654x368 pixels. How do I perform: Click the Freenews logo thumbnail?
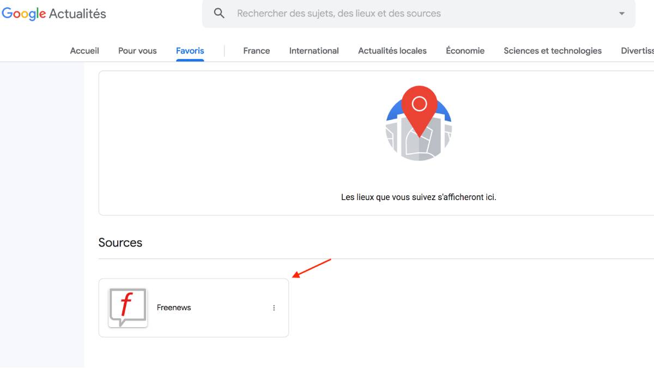(128, 308)
